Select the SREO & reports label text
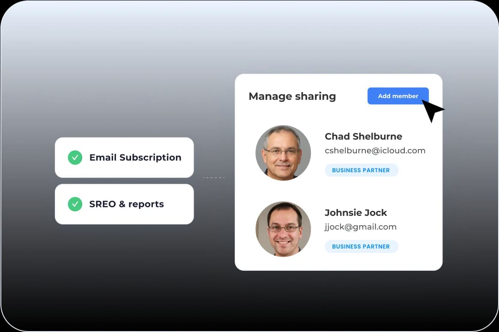 tap(126, 204)
